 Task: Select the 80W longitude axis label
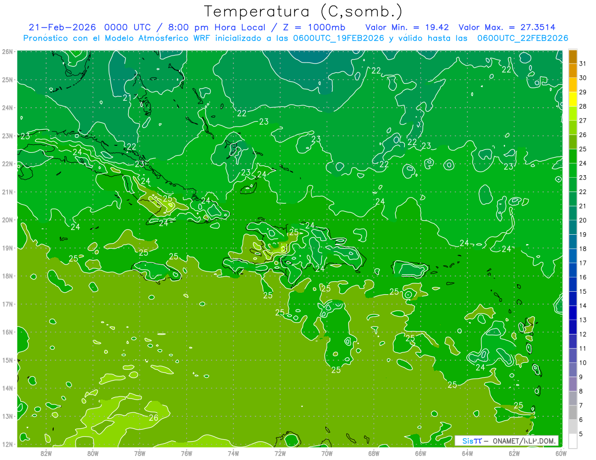pos(93,453)
